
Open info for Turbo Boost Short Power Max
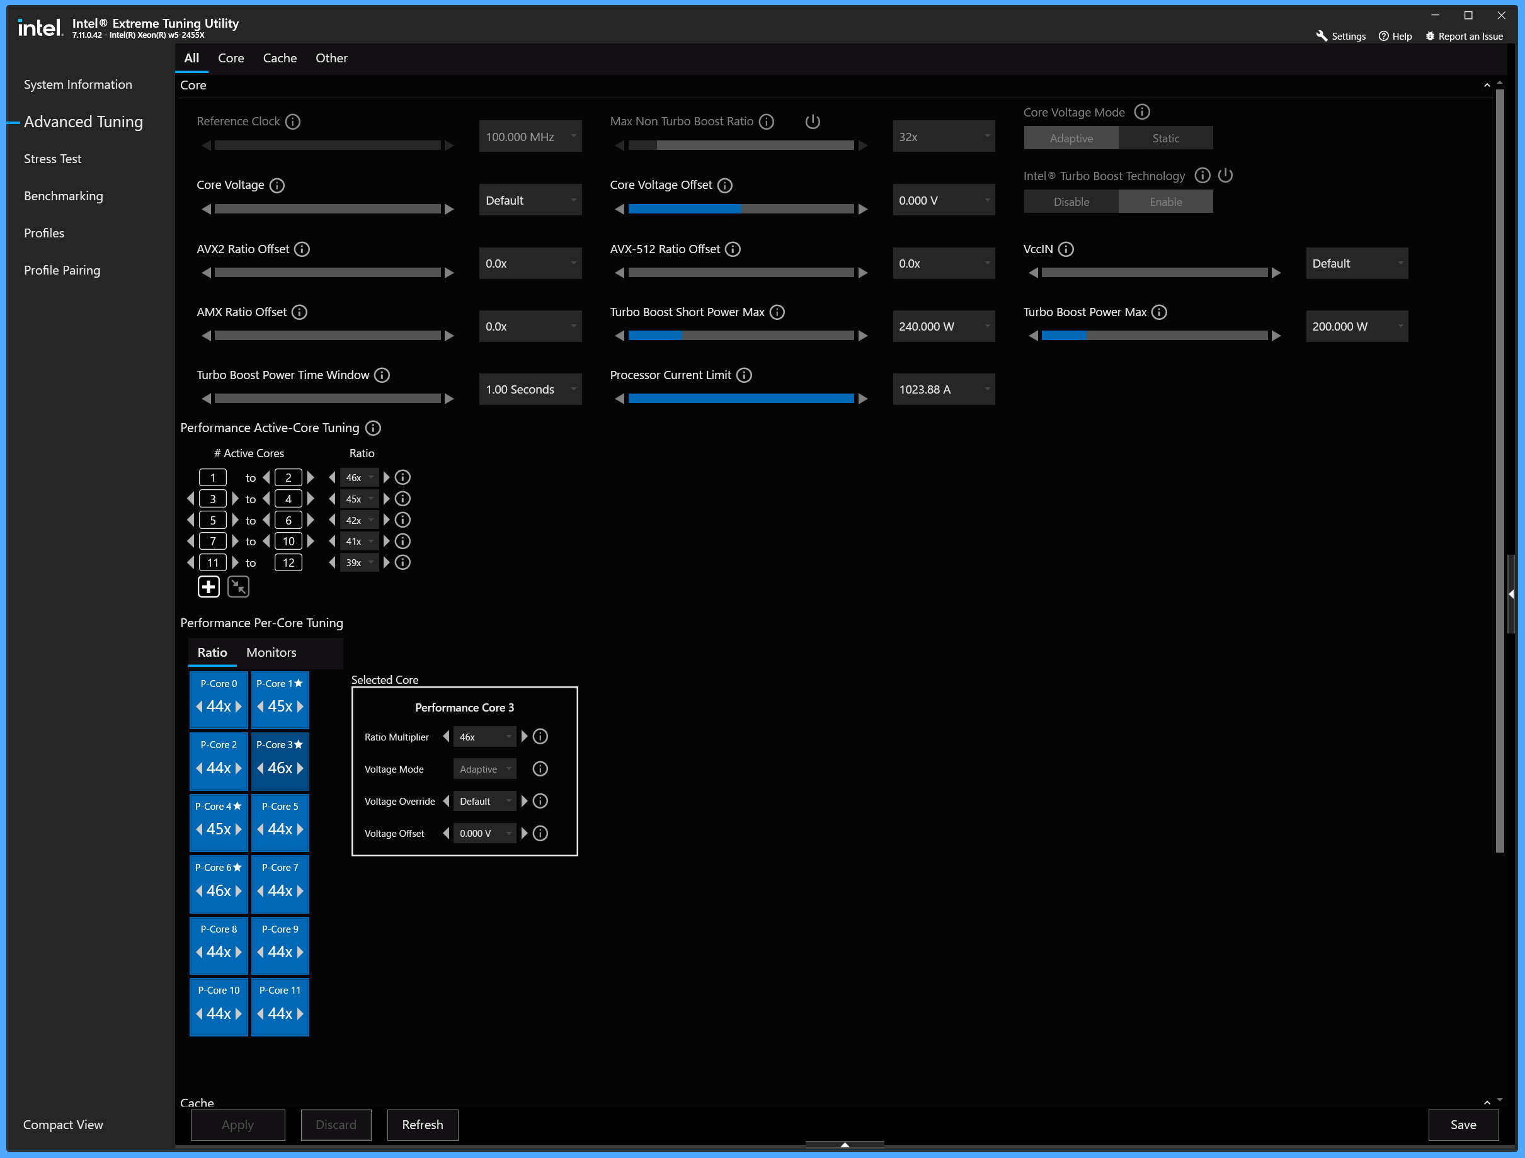pyautogui.click(x=777, y=312)
